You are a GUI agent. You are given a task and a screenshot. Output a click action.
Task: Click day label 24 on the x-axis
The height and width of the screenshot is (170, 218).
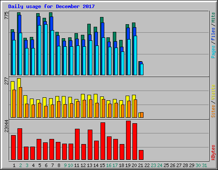point(160,165)
